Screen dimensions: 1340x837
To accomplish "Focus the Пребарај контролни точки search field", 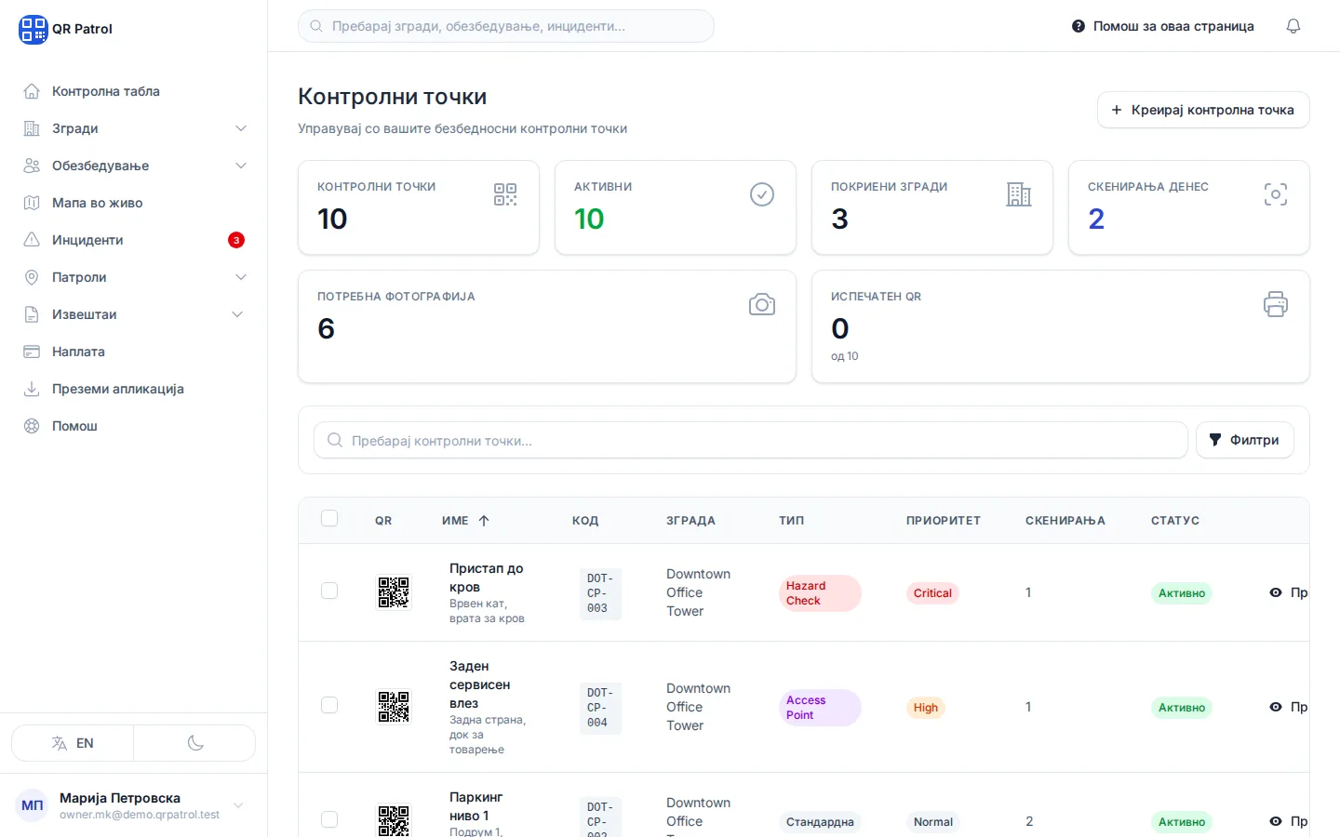I will click(751, 440).
